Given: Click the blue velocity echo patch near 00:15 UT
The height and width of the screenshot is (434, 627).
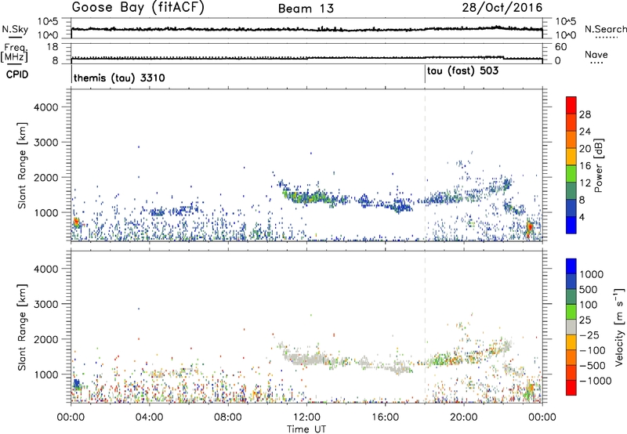Looking at the screenshot, I should (76, 385).
